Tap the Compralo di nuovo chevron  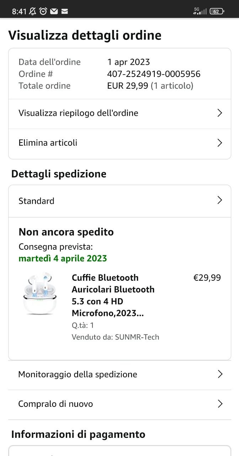[220, 404]
